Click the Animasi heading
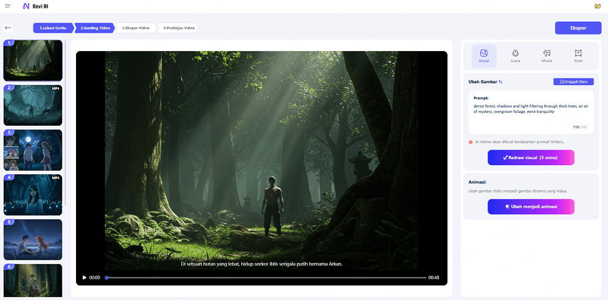Screen dimensions: 608x300 [477, 182]
